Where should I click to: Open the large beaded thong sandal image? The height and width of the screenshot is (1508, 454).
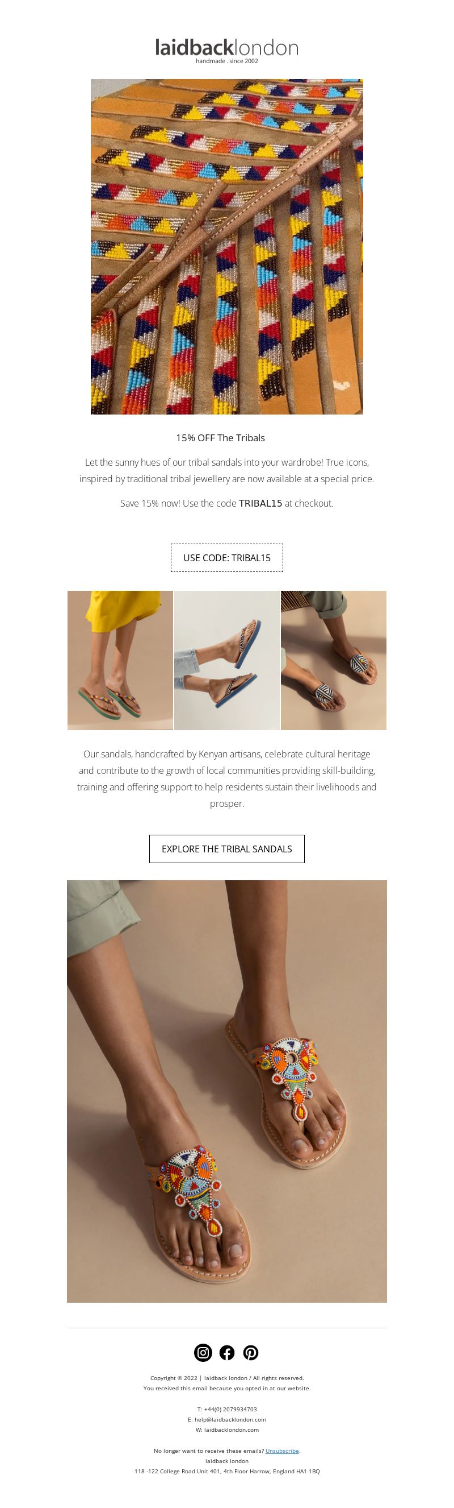(226, 1091)
